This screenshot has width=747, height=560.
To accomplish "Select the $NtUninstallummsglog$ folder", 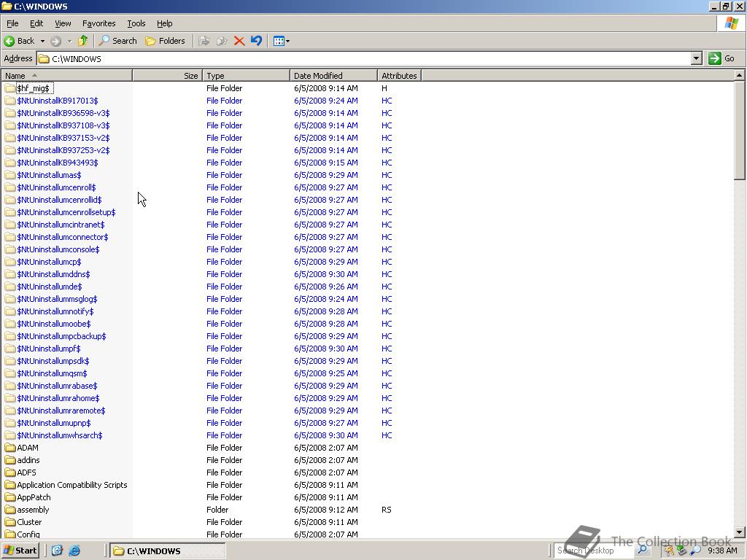I will [x=57, y=298].
